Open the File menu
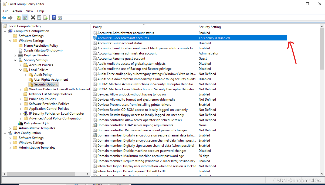Image resolution: width=325 pixels, height=185 pixels. tap(6, 11)
